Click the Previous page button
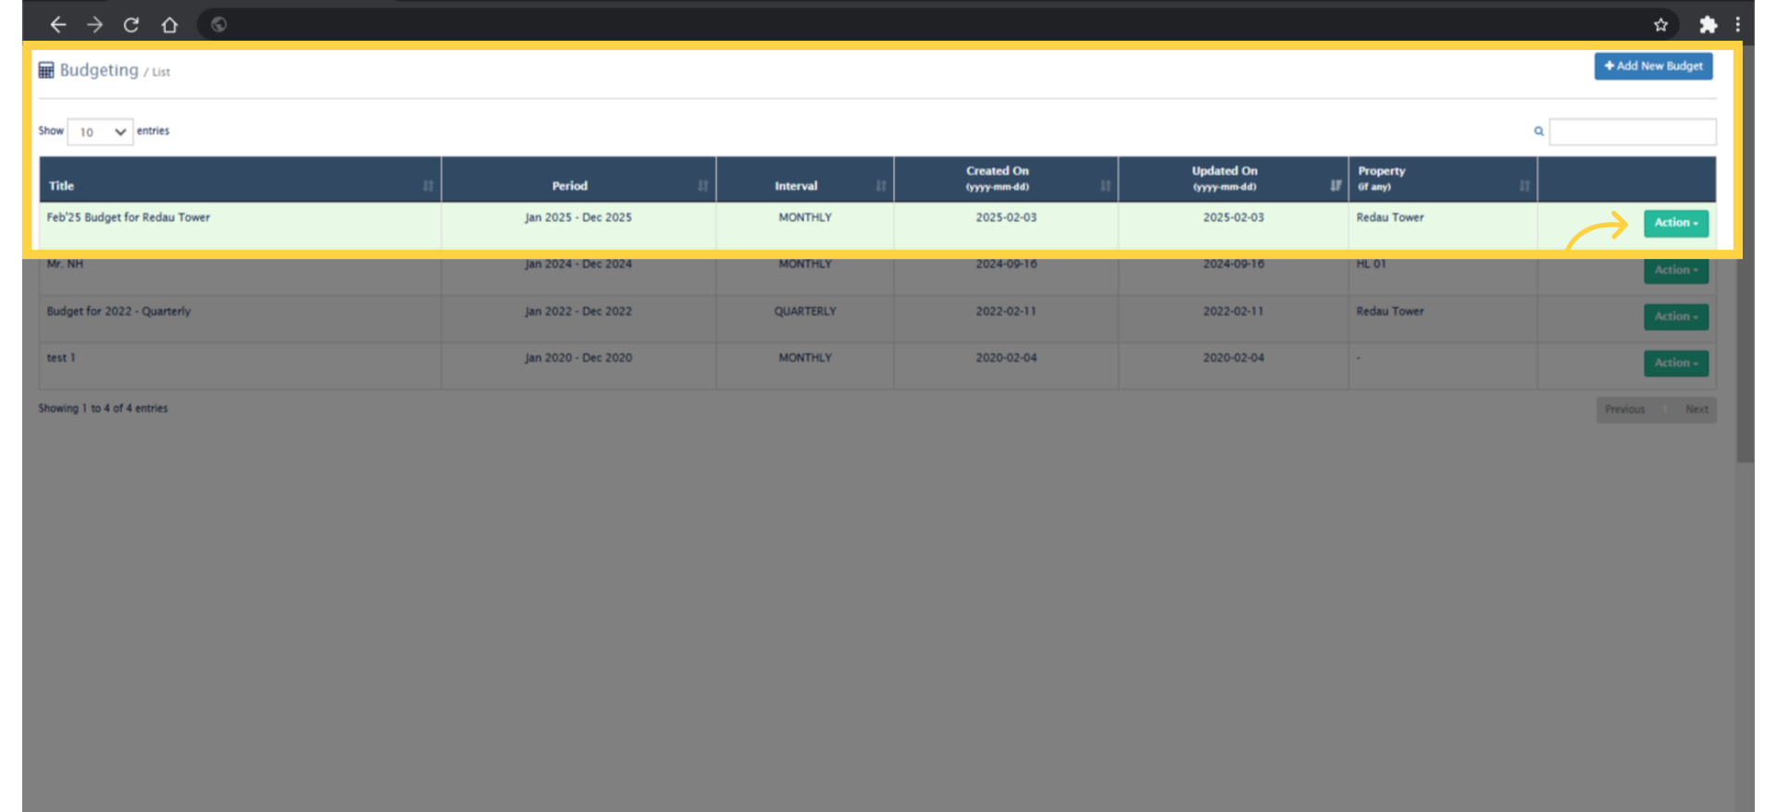The image size is (1777, 812). [x=1624, y=410]
